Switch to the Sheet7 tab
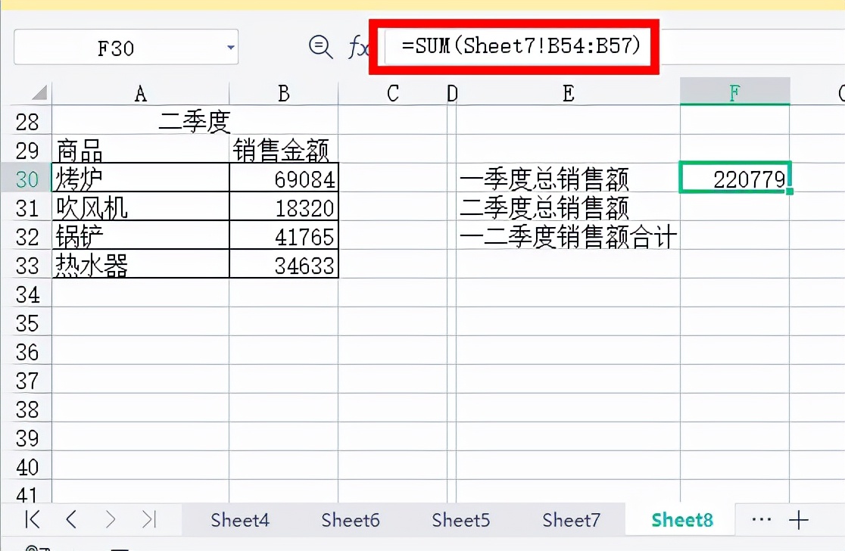Image resolution: width=845 pixels, height=551 pixels. [571, 520]
